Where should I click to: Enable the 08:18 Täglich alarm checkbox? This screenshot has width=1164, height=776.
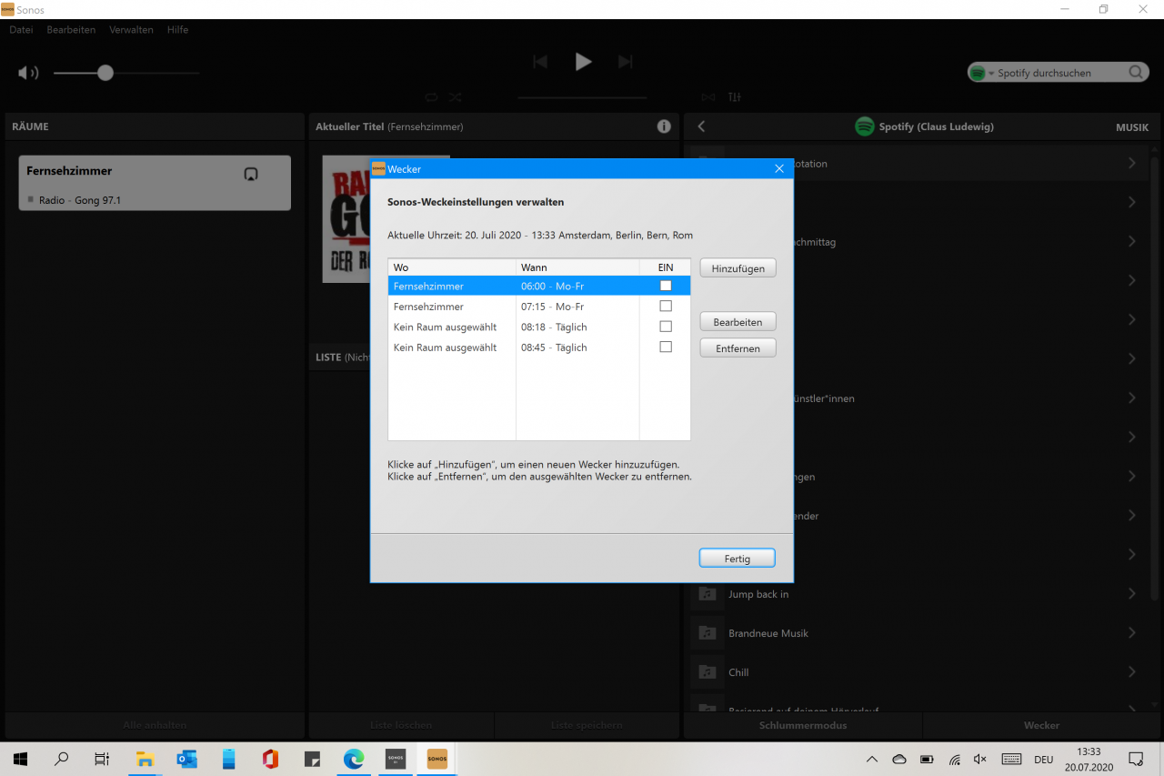tap(666, 327)
